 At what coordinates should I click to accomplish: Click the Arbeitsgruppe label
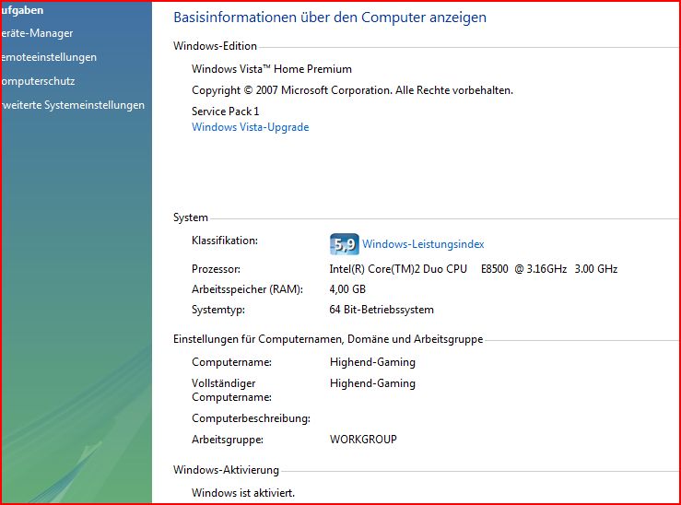(x=228, y=440)
